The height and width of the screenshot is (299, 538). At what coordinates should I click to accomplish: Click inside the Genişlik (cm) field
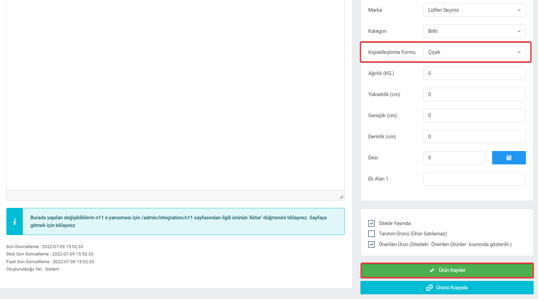coord(474,116)
